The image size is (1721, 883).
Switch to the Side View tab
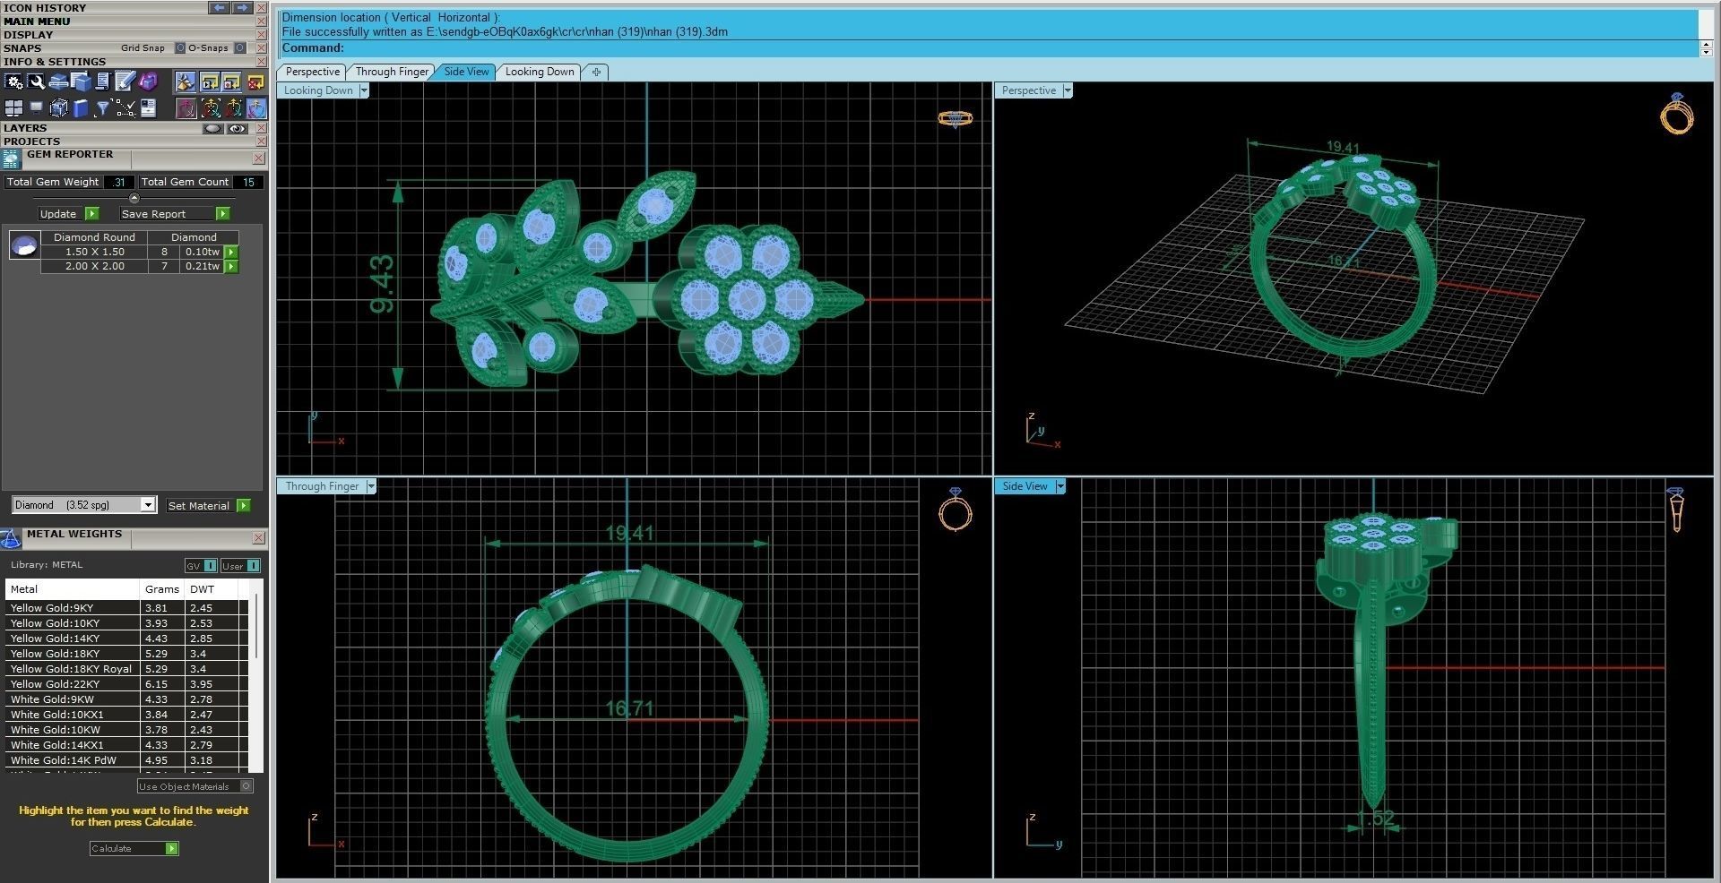[x=466, y=72]
